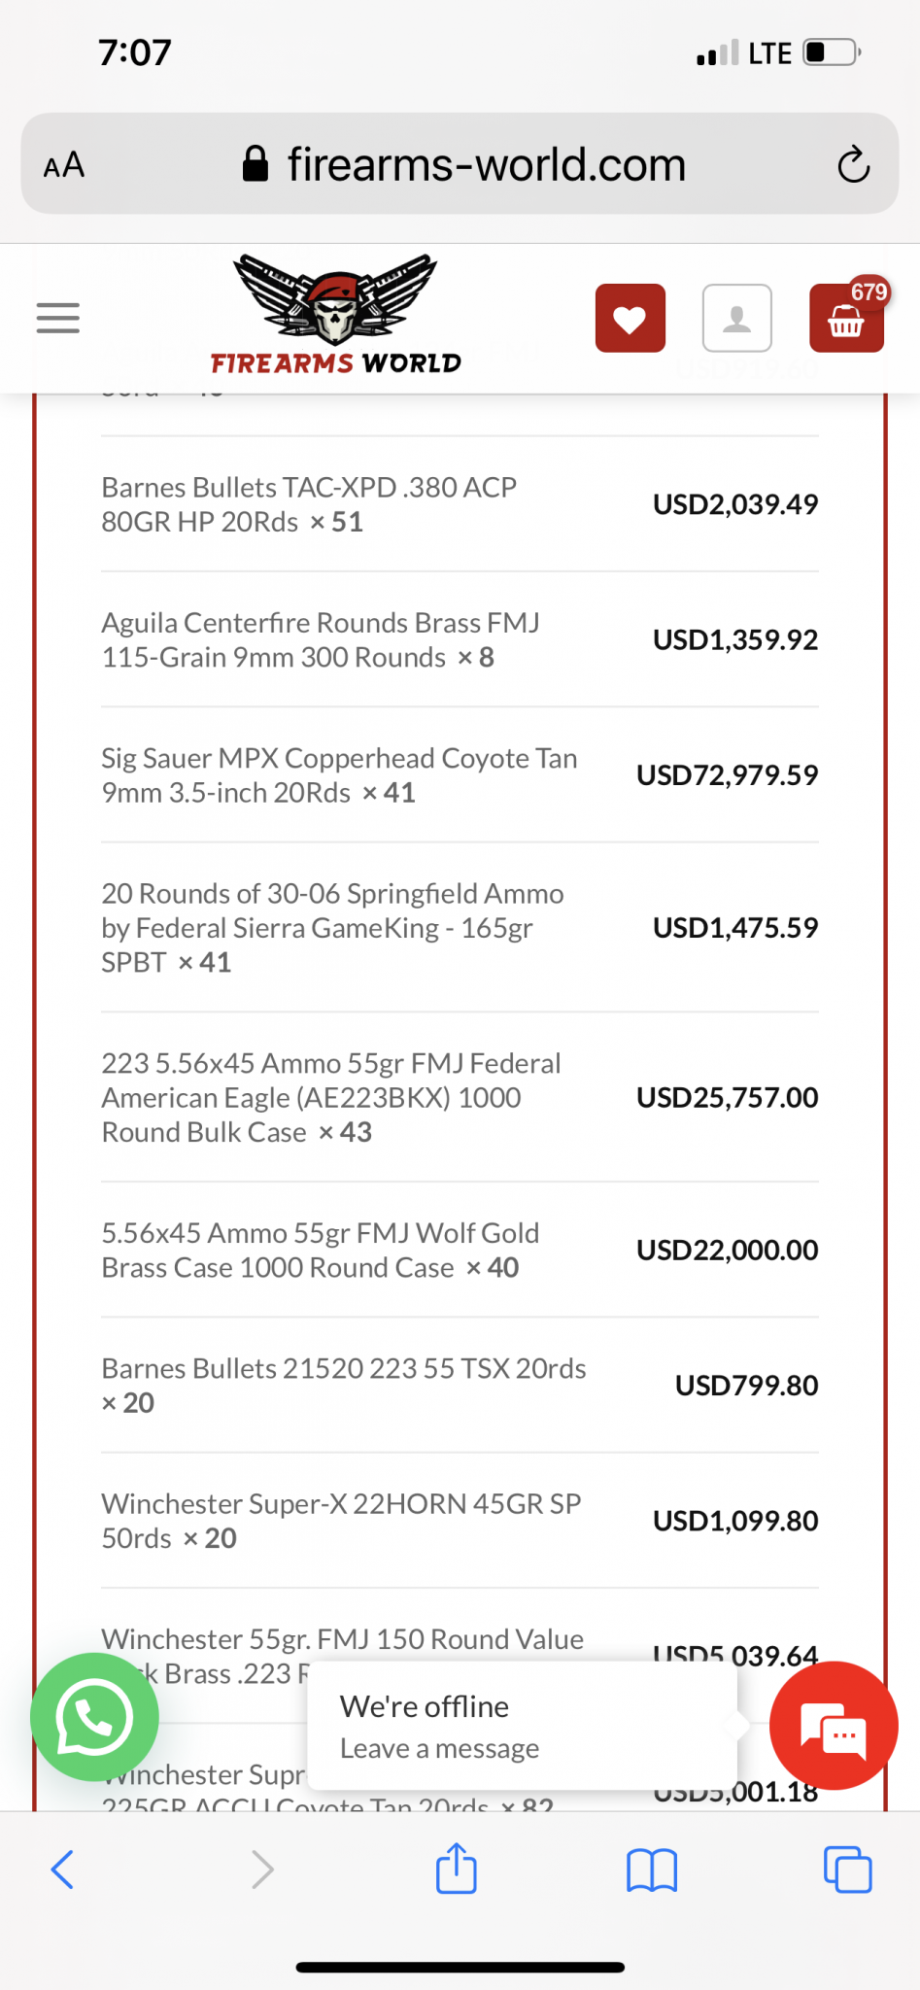Tap the Safari share icon

(x=456, y=1869)
